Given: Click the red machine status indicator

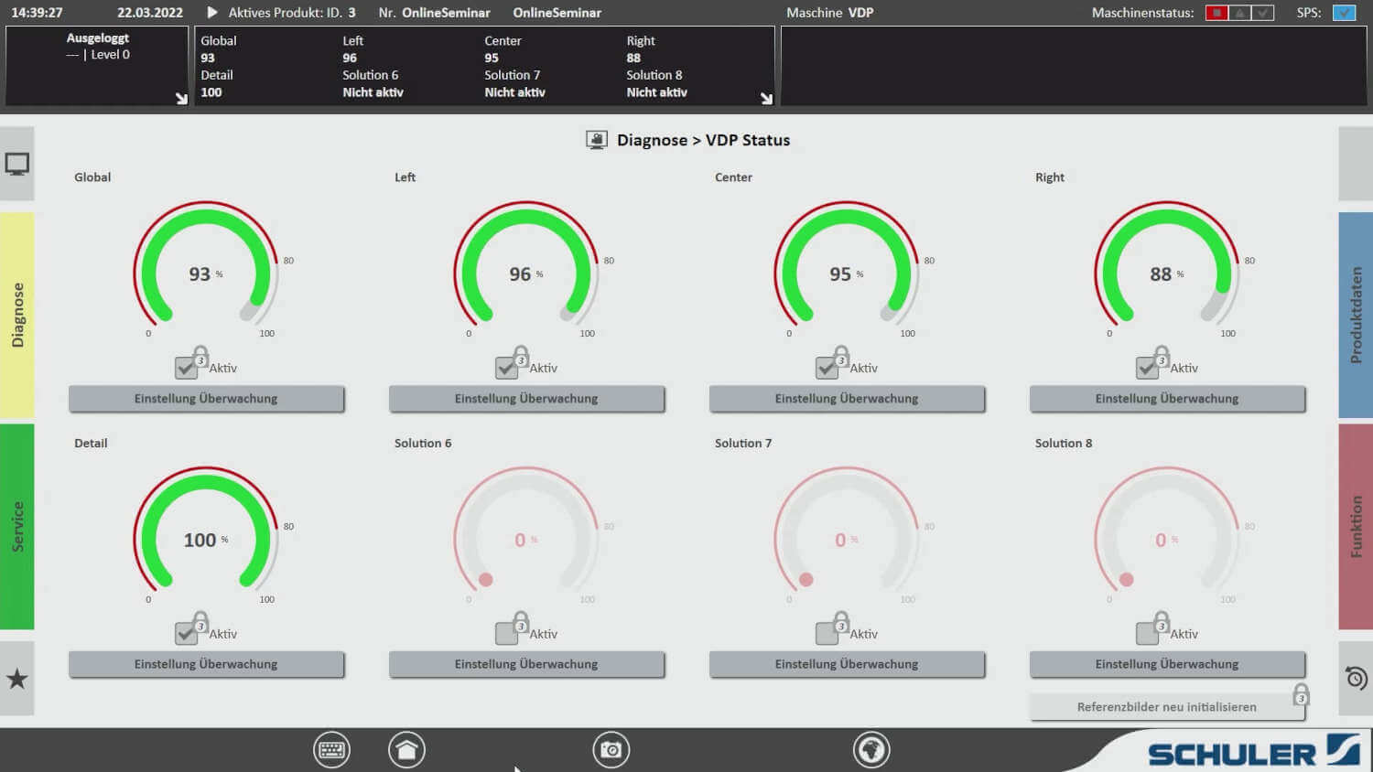Looking at the screenshot, I should point(1216,13).
